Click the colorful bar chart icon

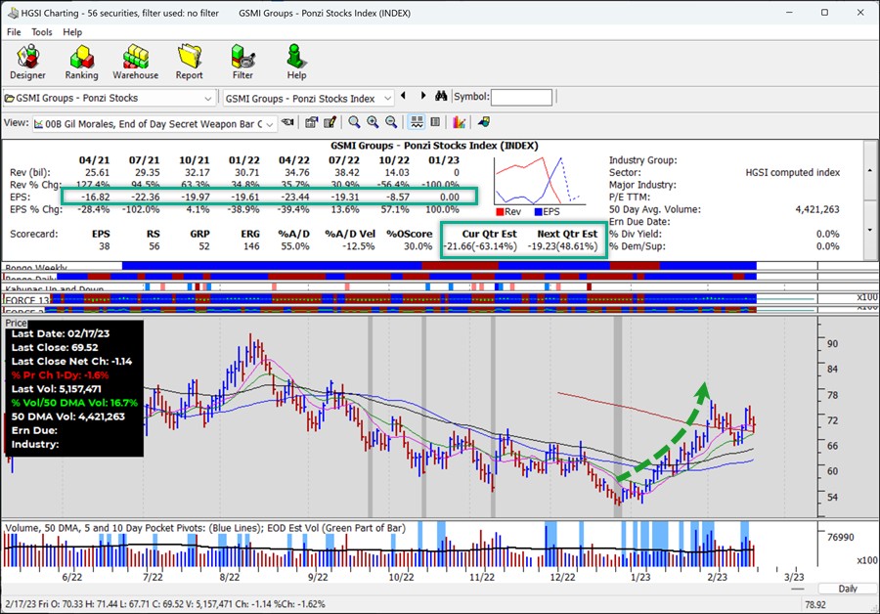click(460, 122)
